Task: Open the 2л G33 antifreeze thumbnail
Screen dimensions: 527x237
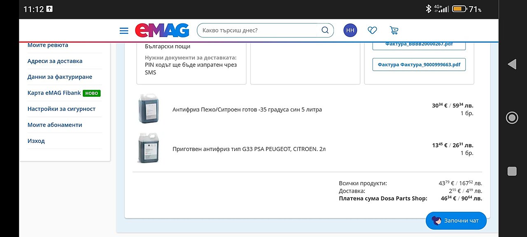Action: [x=148, y=148]
